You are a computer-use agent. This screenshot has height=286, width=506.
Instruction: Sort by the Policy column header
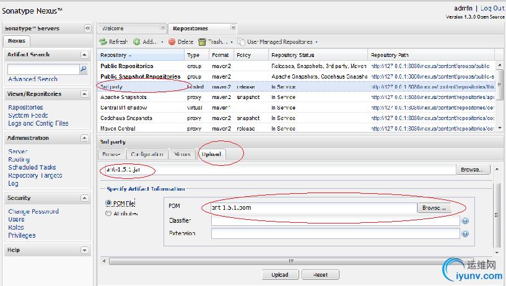pyautogui.click(x=251, y=55)
